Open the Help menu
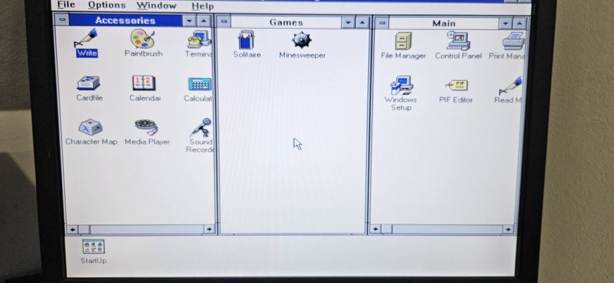This screenshot has height=283, width=614. pos(202,6)
